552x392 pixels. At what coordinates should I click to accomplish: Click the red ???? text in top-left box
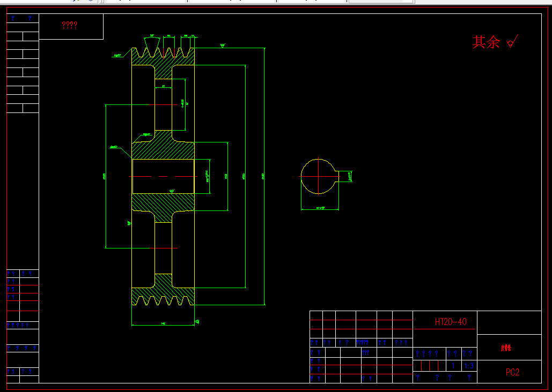(x=69, y=25)
